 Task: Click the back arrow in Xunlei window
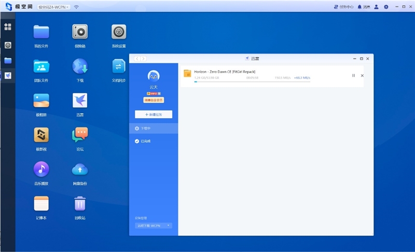tap(137, 59)
